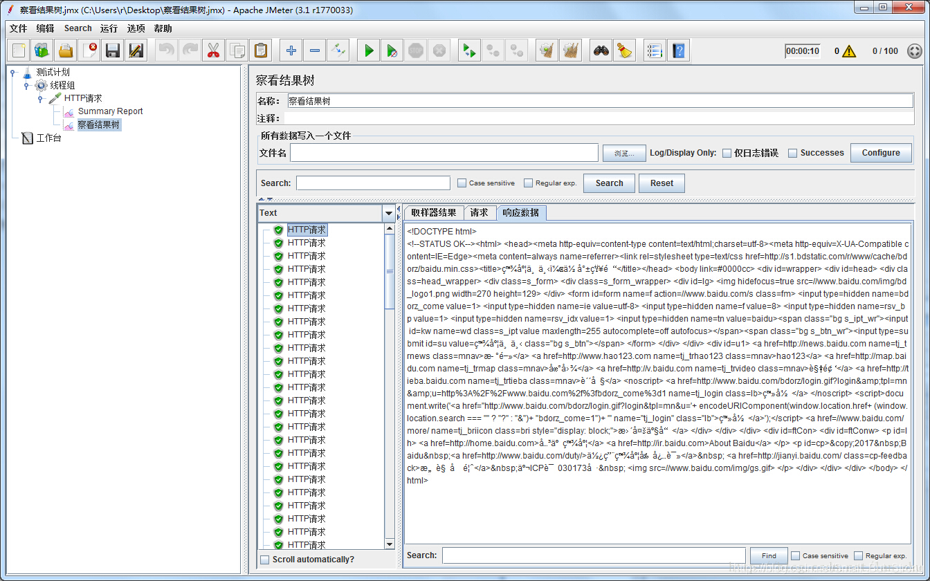
Task: Tick Case sensitive next to Find button
Action: 796,555
